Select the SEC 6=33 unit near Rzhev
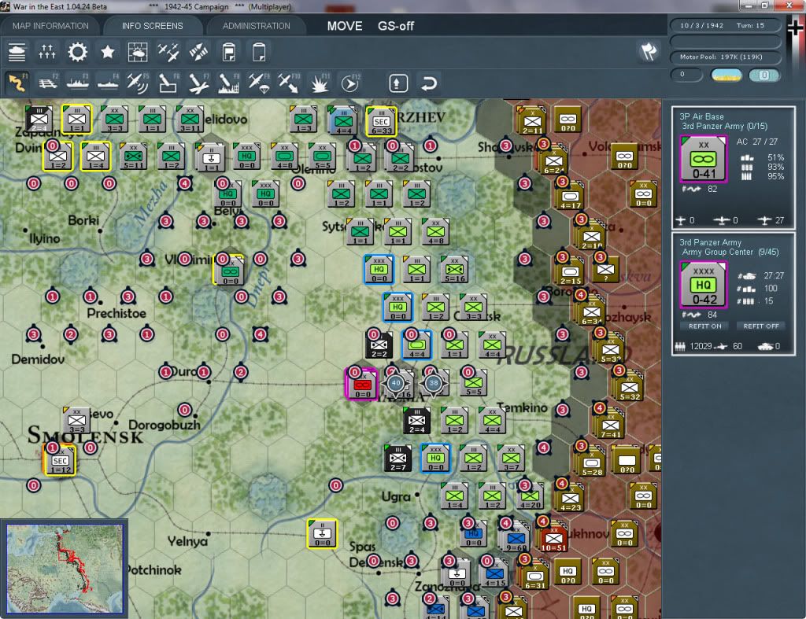Image resolution: width=806 pixels, height=619 pixels. [x=381, y=121]
